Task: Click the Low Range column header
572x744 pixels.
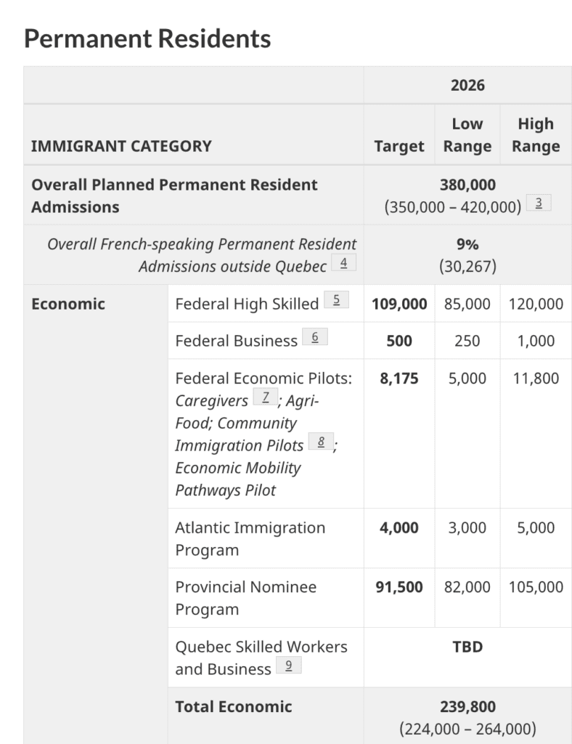Action: click(x=467, y=135)
